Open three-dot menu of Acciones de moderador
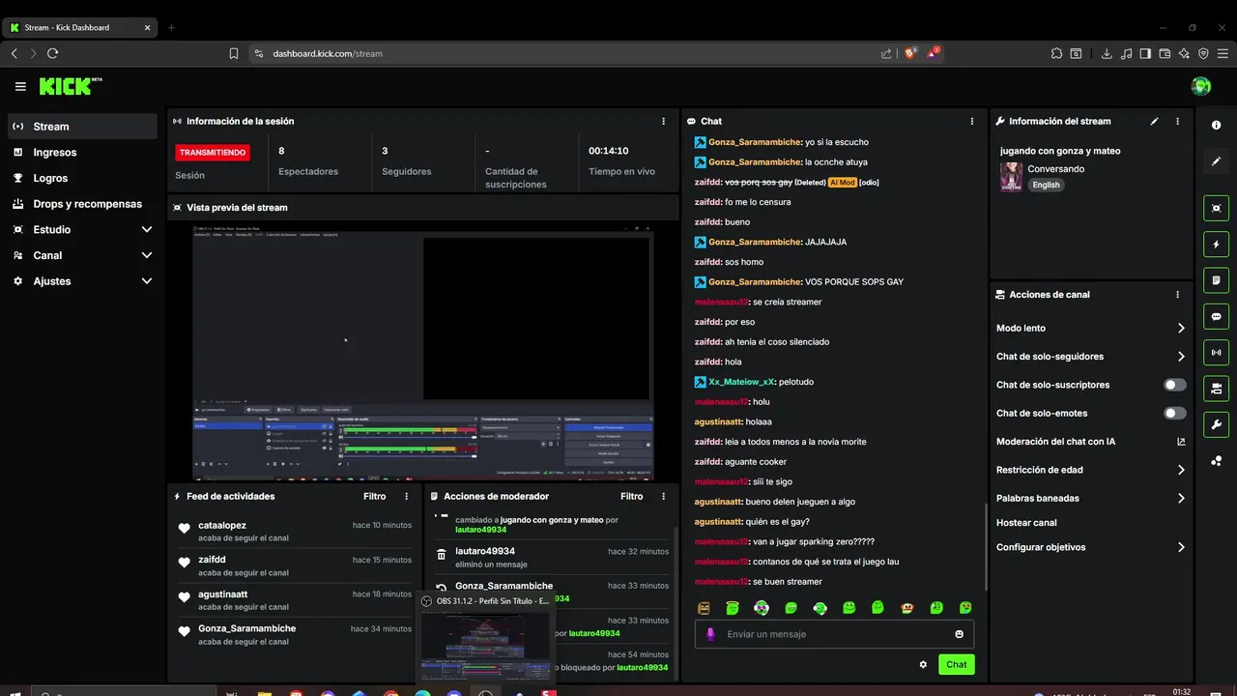 point(663,497)
